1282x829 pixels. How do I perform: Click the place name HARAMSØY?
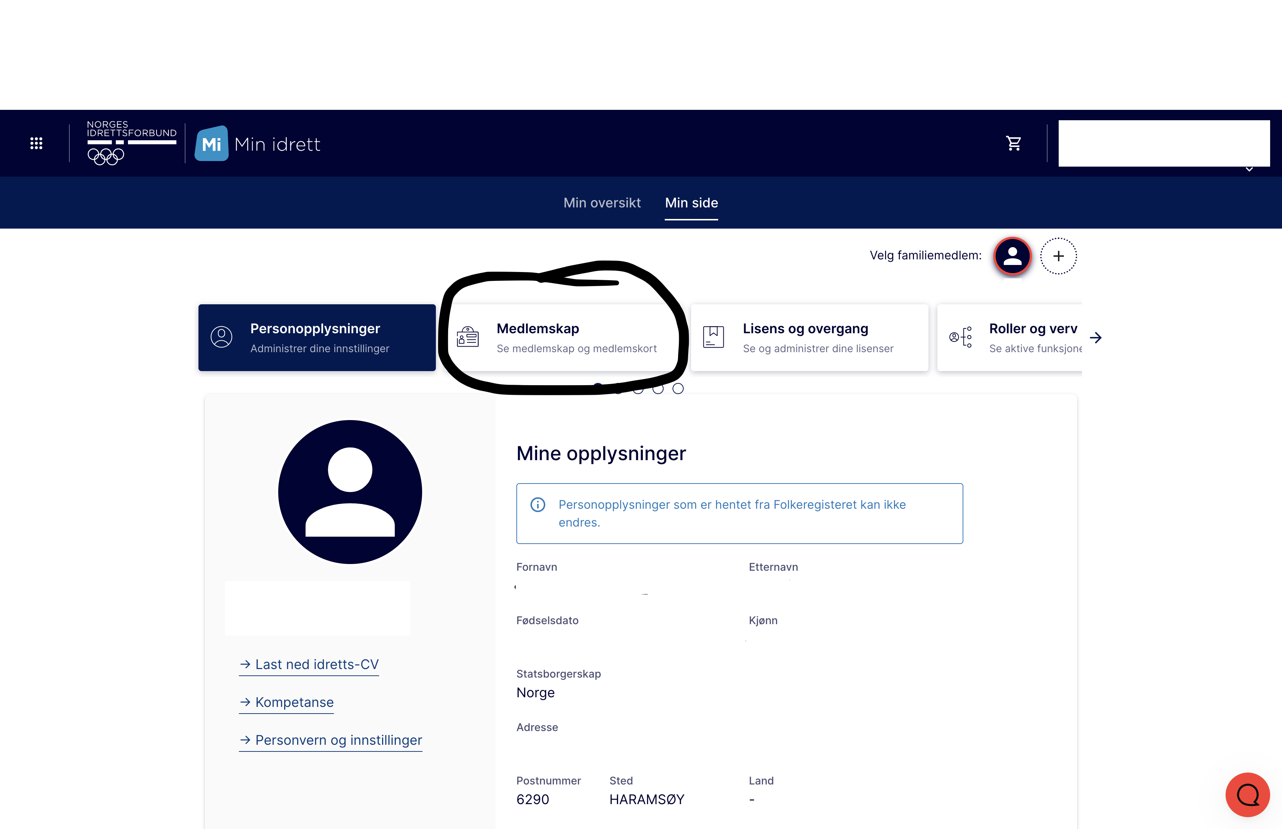point(647,799)
